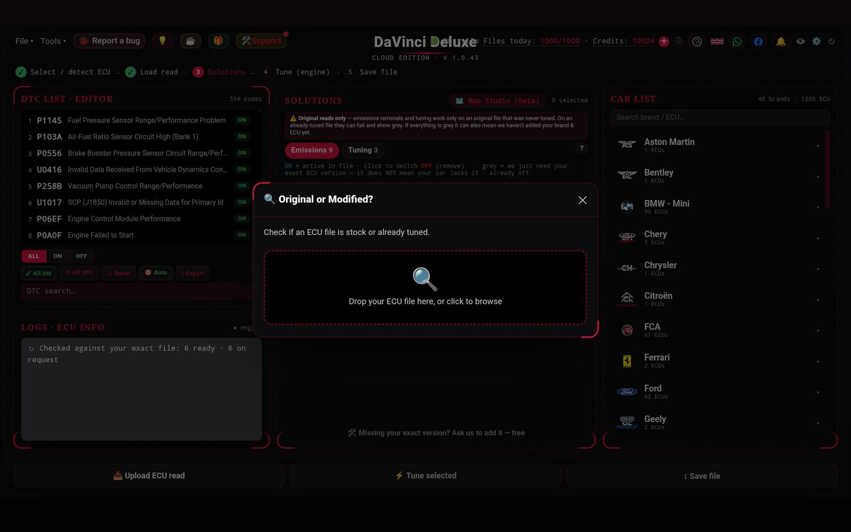Screen dimensions: 851x532
Task: Click the power logout icon
Action: point(831,41)
